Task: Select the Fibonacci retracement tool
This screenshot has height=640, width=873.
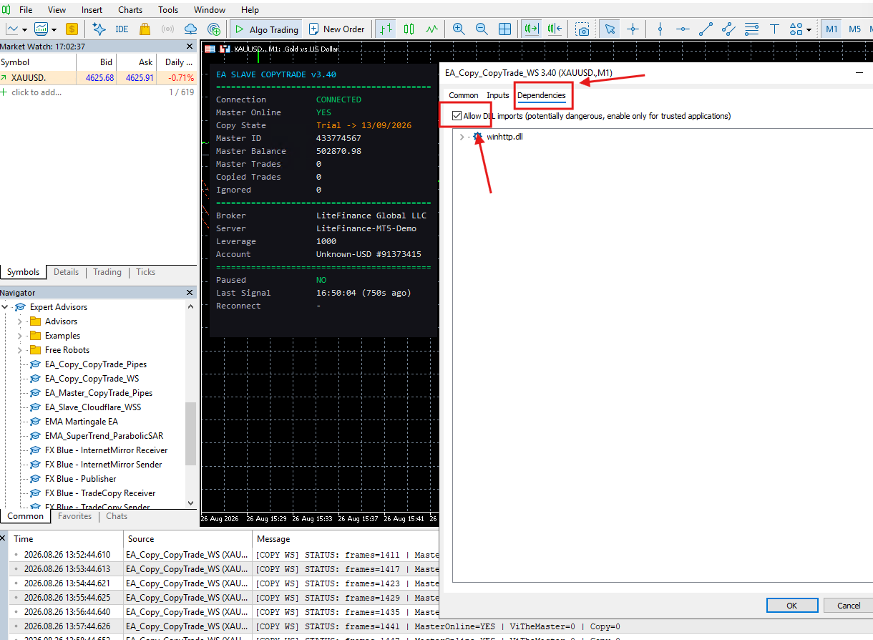Action: click(x=751, y=29)
